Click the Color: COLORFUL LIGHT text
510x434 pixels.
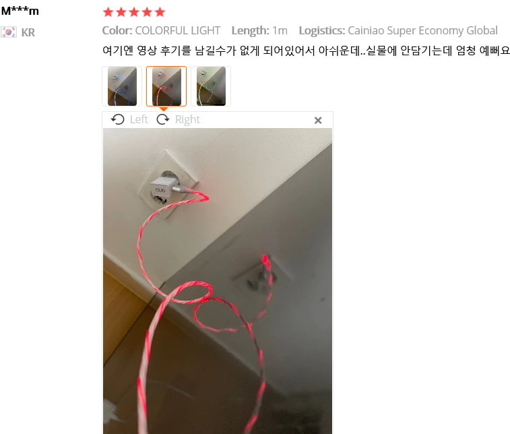point(161,30)
